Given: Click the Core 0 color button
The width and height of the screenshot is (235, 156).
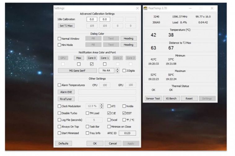Looking at the screenshot, I should click(x=92, y=58).
